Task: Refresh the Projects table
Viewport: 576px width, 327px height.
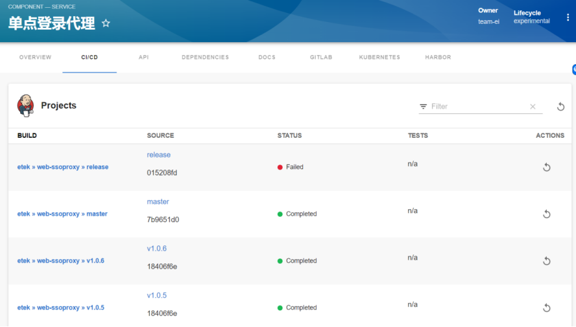Action: [560, 107]
